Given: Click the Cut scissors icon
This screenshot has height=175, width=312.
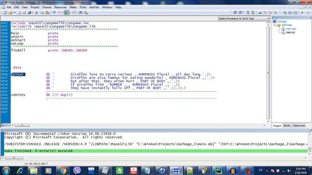Looking at the screenshot, I should [36, 13].
